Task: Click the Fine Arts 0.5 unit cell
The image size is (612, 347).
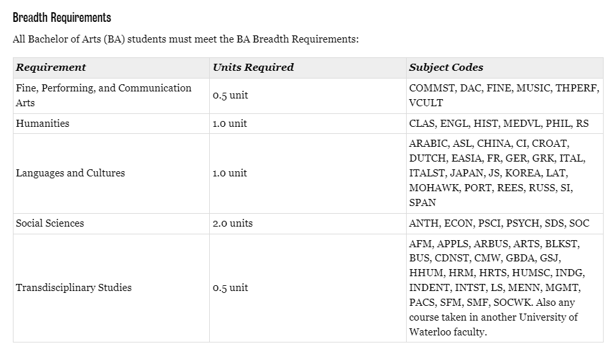Action: 308,96
